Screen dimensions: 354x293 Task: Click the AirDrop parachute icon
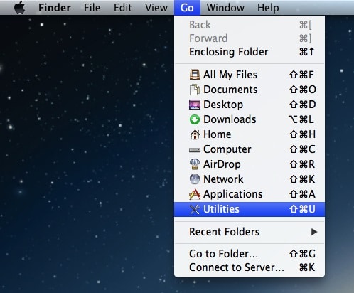pos(195,164)
